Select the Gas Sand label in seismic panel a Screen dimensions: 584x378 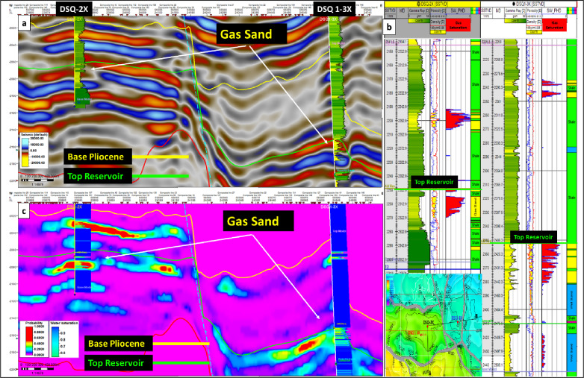(252, 34)
